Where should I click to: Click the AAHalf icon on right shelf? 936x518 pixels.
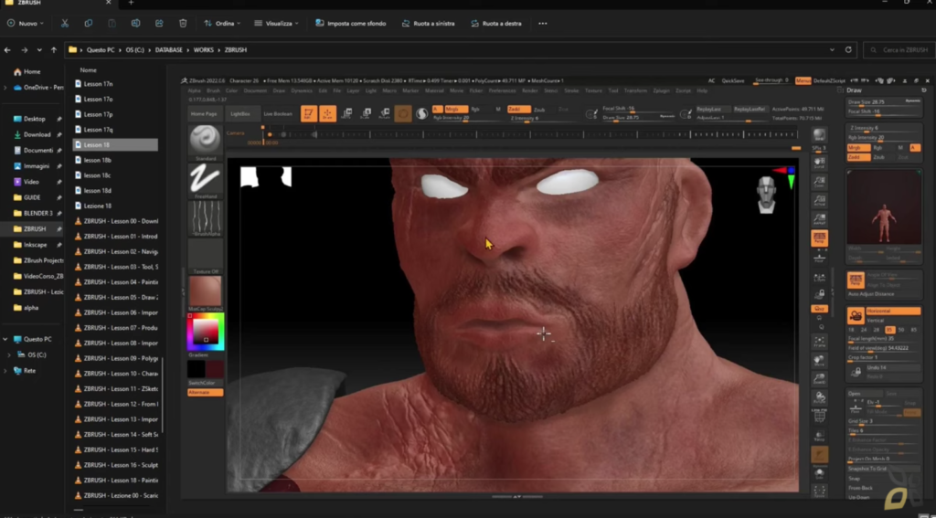[x=819, y=219]
